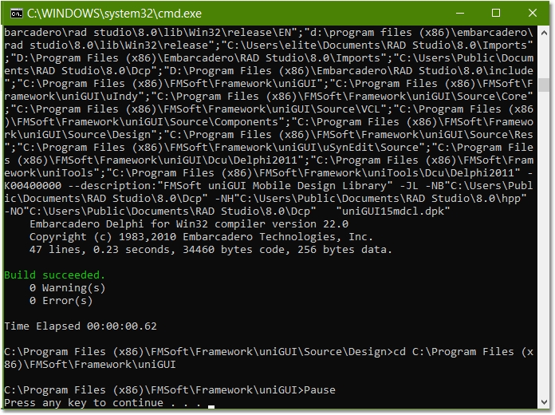Click the blinking cursor after continue prompt
Viewport: 555px width, 415px height.
(x=211, y=405)
